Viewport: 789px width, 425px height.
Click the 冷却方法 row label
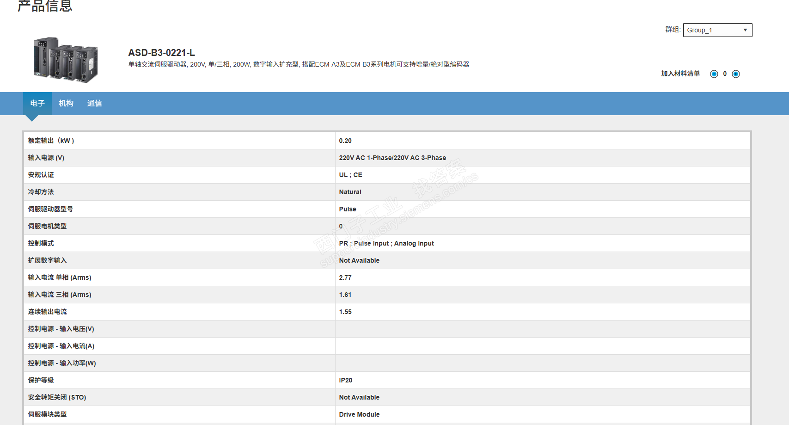41,192
